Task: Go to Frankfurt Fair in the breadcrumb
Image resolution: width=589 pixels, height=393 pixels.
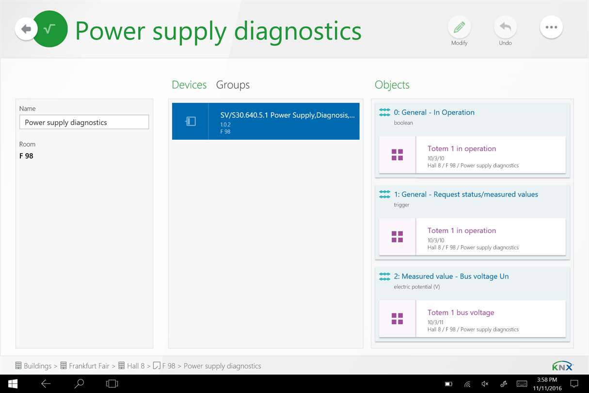Action: pos(85,366)
